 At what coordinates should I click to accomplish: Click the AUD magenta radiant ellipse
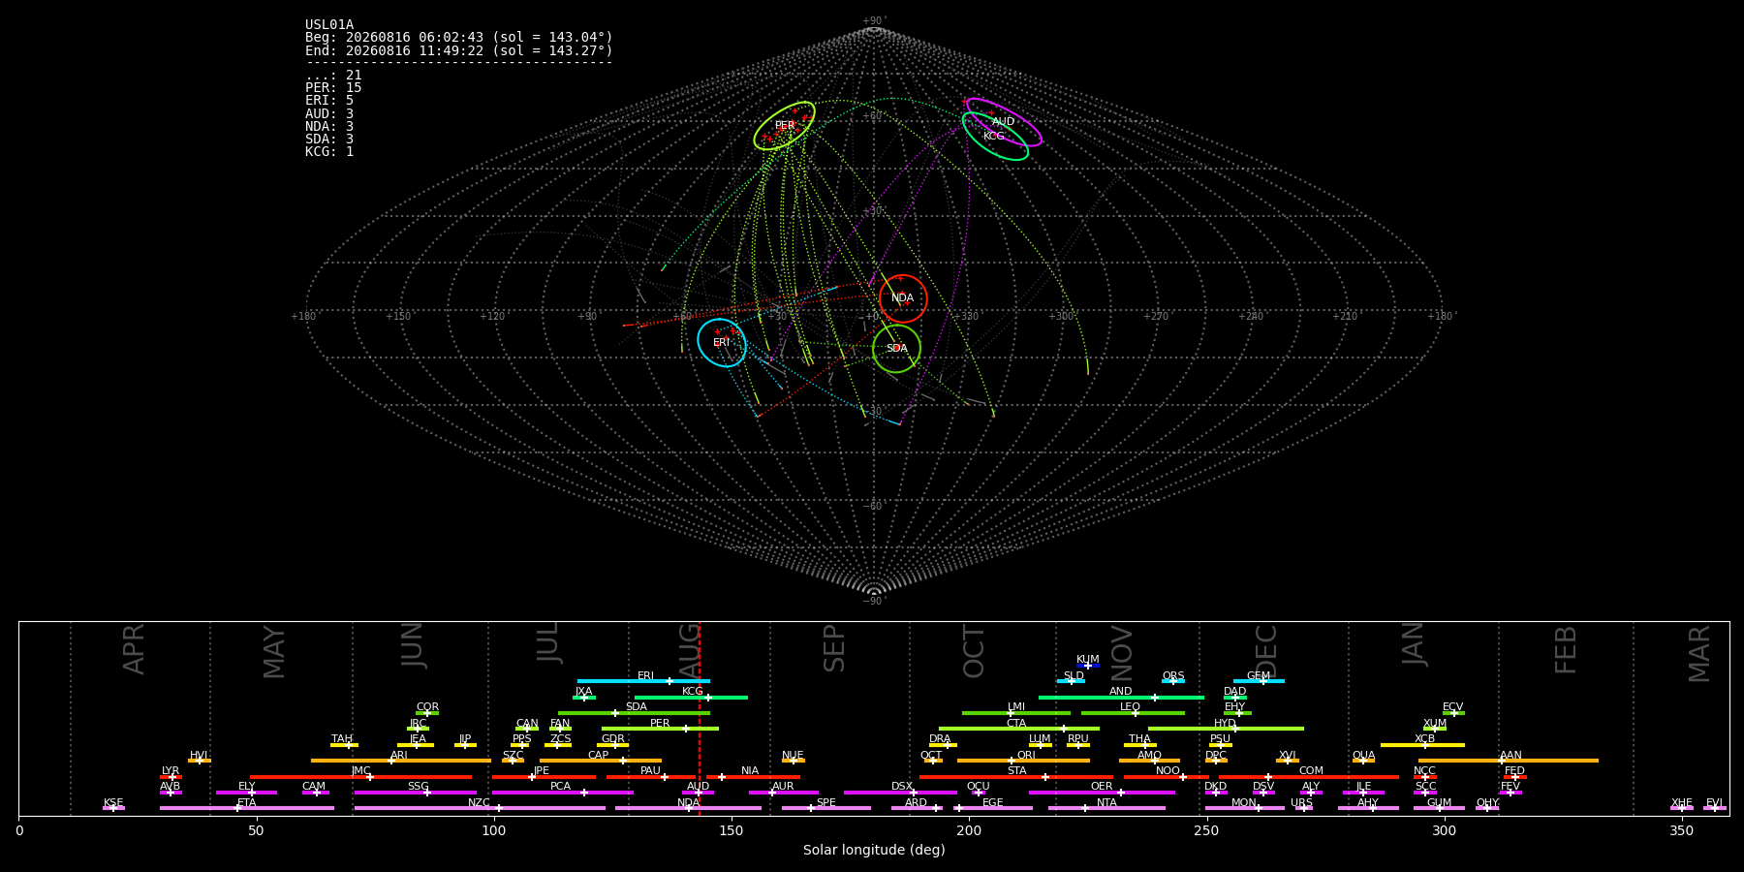coord(1004,122)
